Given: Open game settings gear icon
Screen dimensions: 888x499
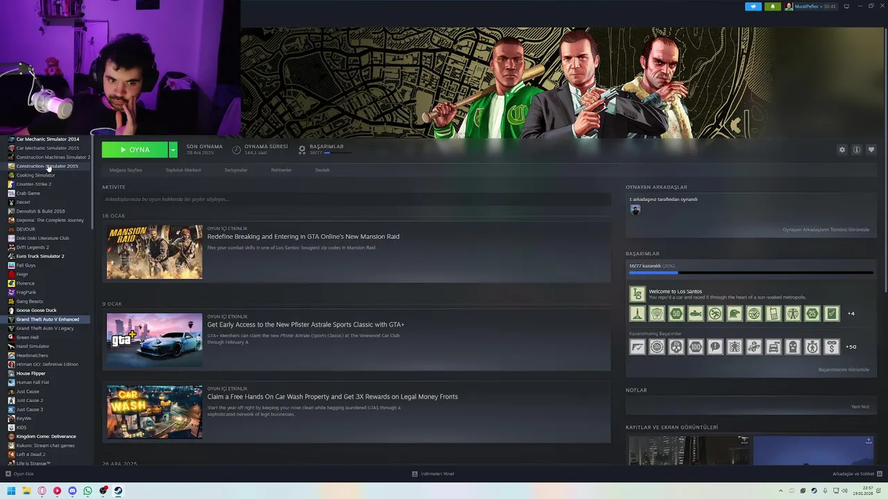Looking at the screenshot, I should click(842, 150).
